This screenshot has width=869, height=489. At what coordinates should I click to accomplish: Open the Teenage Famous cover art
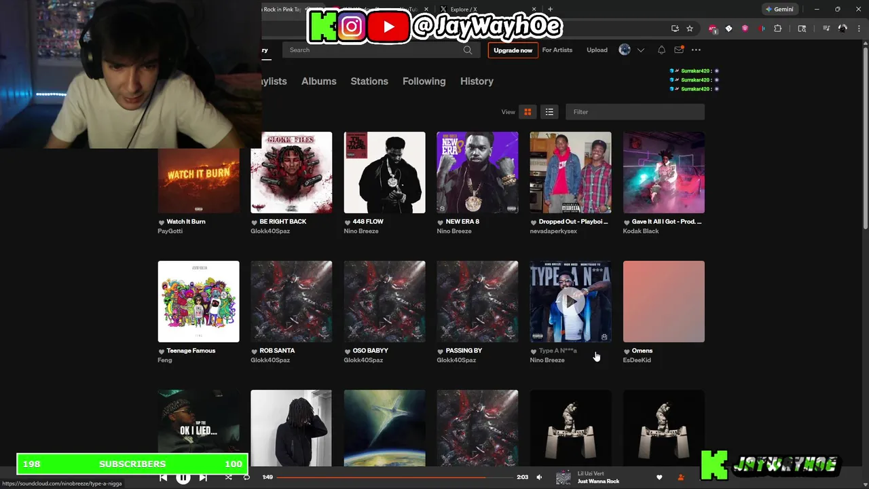pyautogui.click(x=198, y=302)
